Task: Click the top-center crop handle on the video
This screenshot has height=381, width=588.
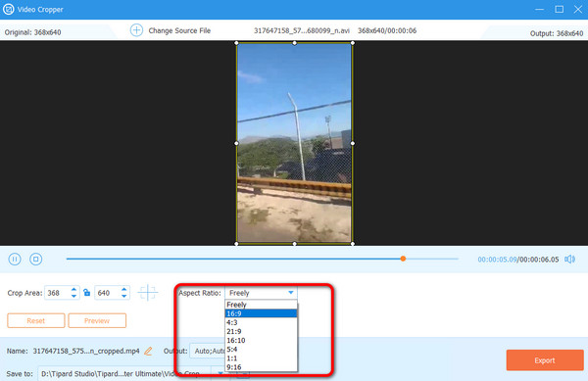Action: click(294, 43)
